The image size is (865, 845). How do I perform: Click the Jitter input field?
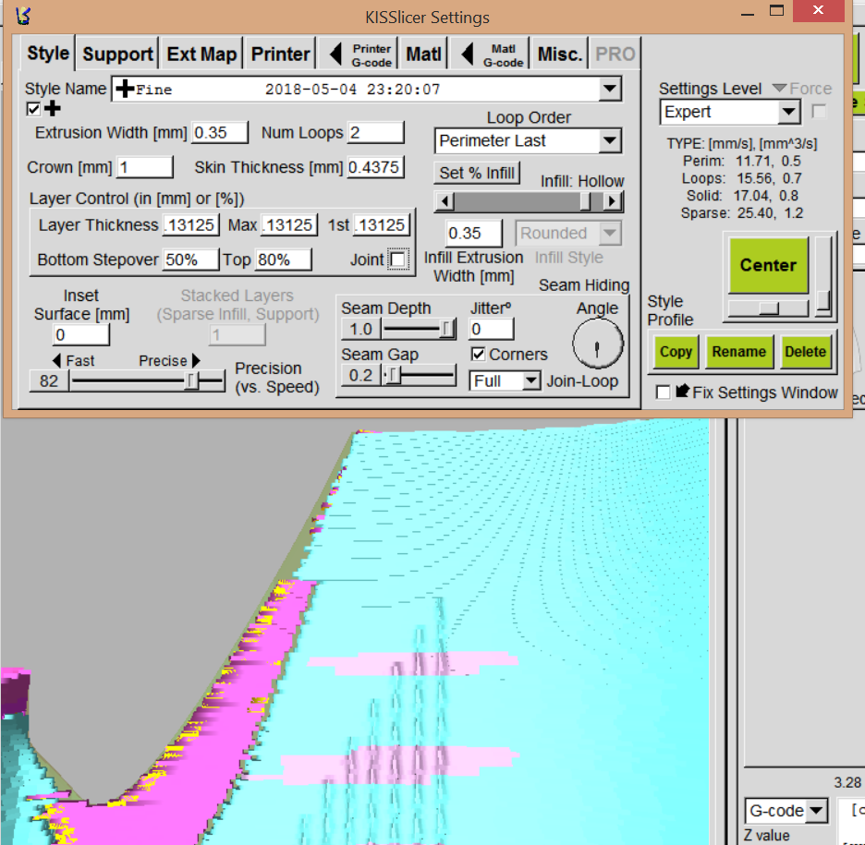pos(492,329)
